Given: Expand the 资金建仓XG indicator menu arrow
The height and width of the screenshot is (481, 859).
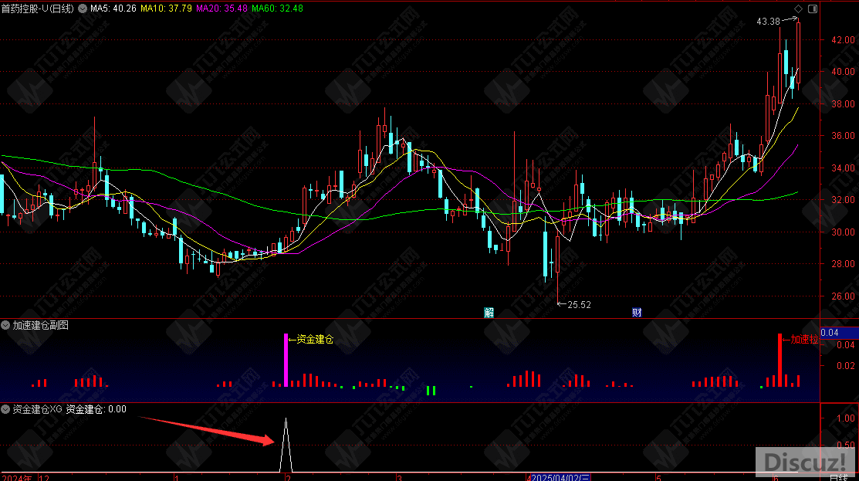Looking at the screenshot, I should point(6,409).
